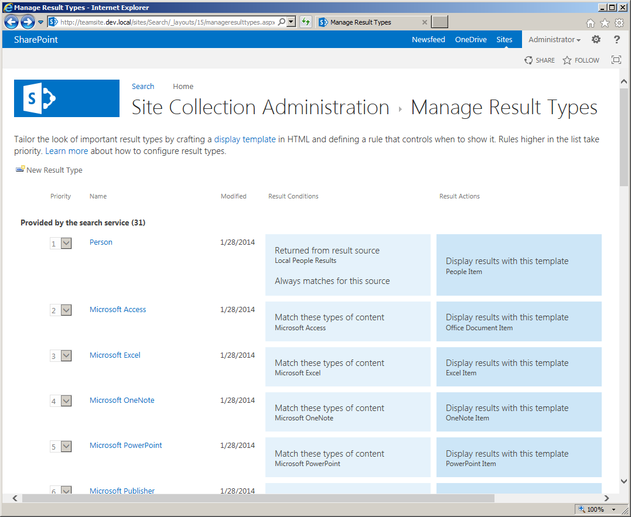Viewport: 631px width, 517px height.
Task: Open the recent pages history dropdown
Action: point(40,22)
